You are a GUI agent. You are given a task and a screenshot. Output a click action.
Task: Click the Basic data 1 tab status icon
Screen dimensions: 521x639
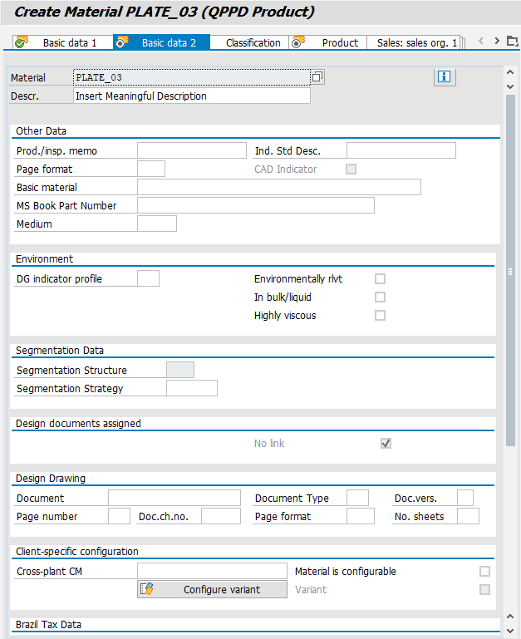click(22, 42)
